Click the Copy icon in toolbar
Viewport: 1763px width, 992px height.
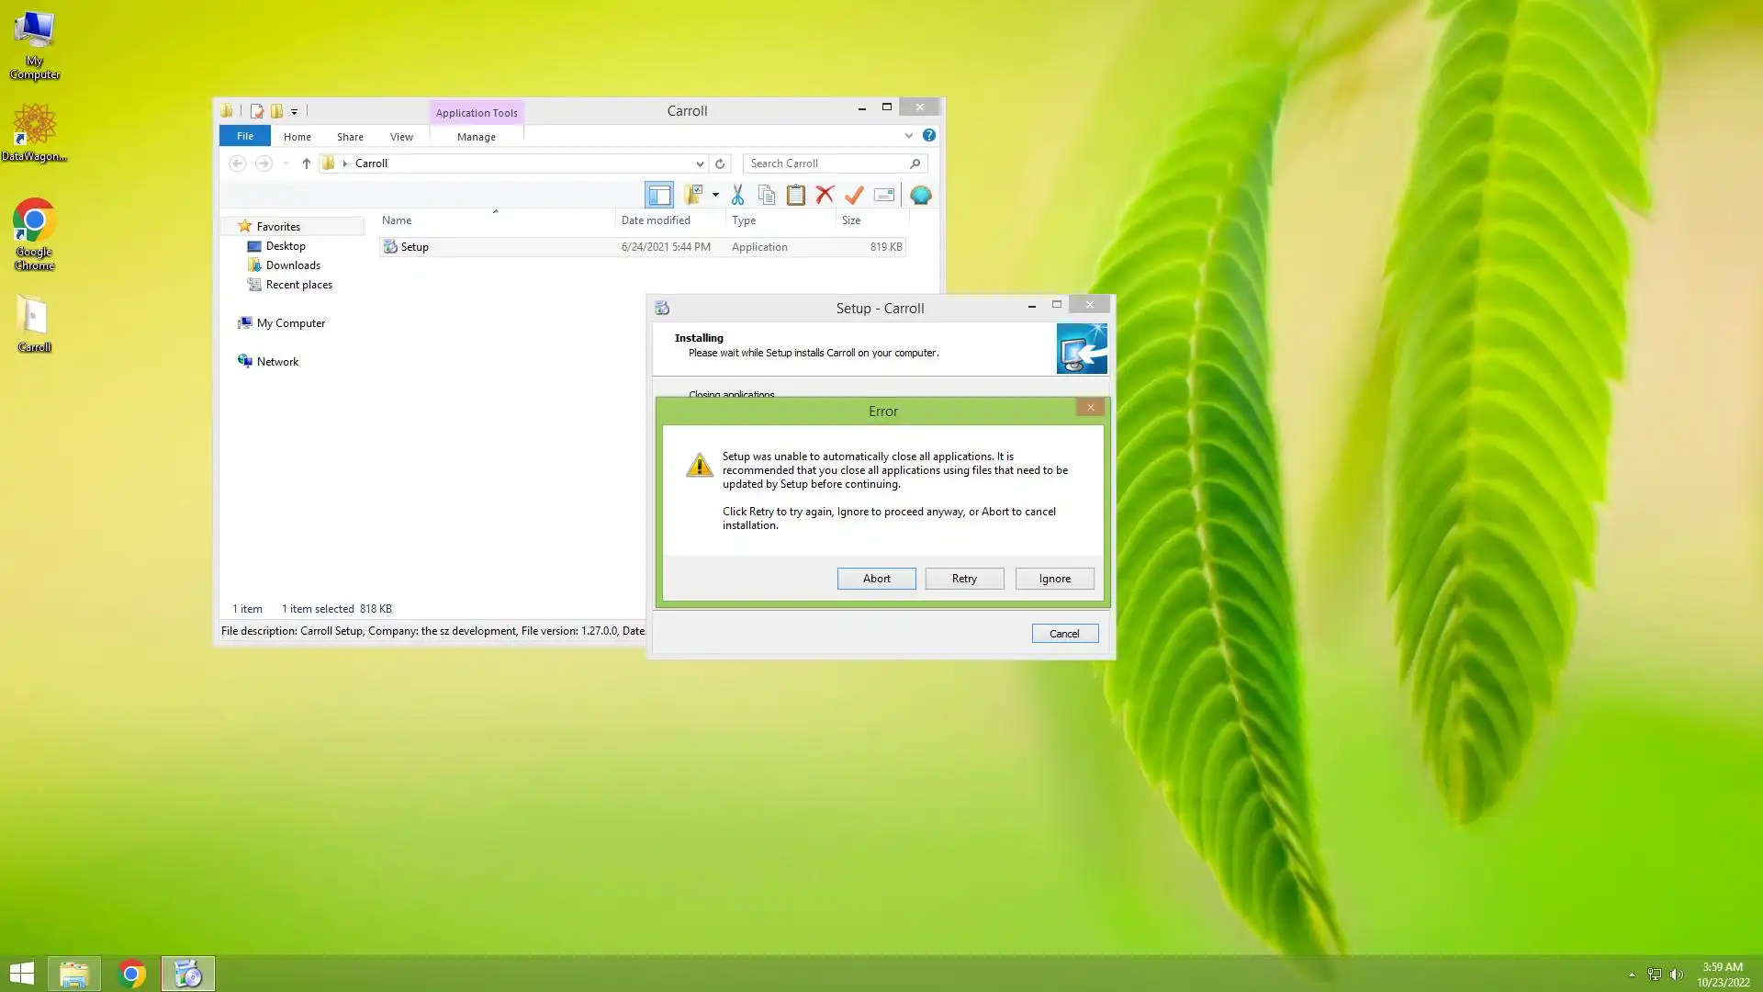(767, 195)
